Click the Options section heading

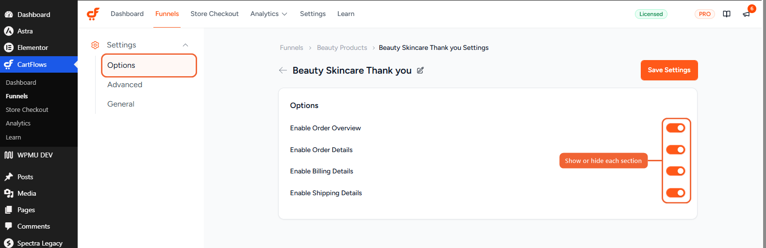pos(304,106)
